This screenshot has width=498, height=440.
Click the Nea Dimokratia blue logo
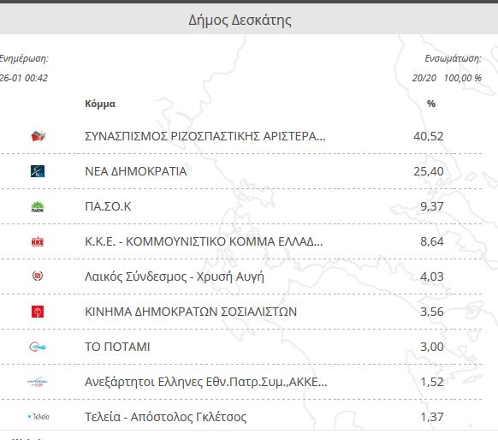coord(38,171)
